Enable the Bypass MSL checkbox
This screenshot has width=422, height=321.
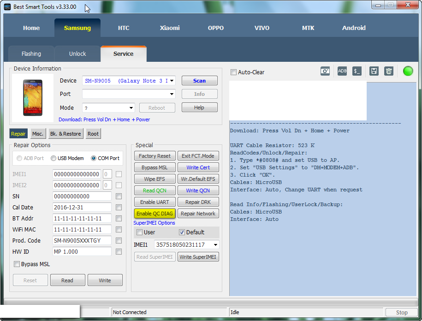[x=17, y=264]
